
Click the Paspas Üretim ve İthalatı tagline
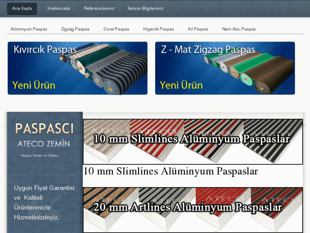click(40, 156)
